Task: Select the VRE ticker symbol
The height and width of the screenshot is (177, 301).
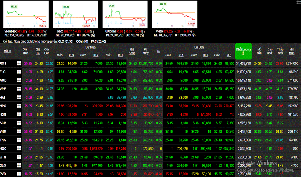Action: [3, 89]
